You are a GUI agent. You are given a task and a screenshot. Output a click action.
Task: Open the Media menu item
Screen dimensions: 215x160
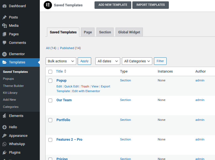pos(20,26)
